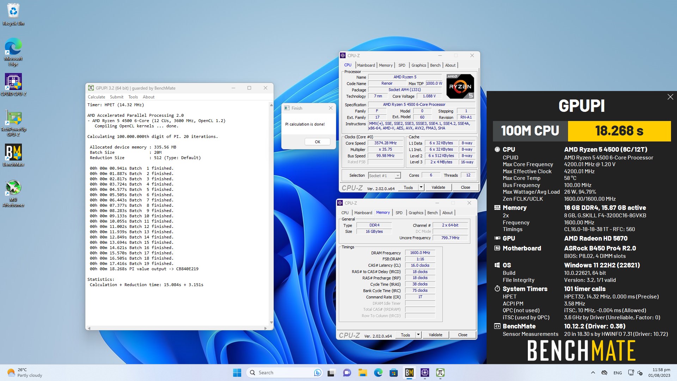The image size is (677, 381).
Task: Open Microsoft Store from the taskbar
Action: coord(394,373)
